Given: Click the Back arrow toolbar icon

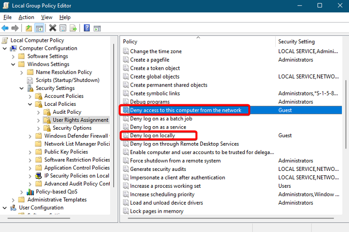Looking at the screenshot, I should pos(5,28).
